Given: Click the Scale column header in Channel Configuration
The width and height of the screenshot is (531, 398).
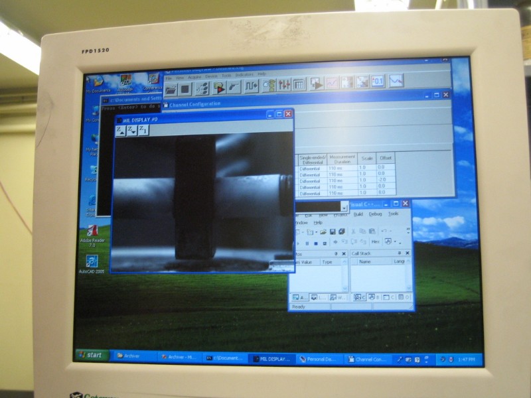Looking at the screenshot, I should tap(367, 158).
